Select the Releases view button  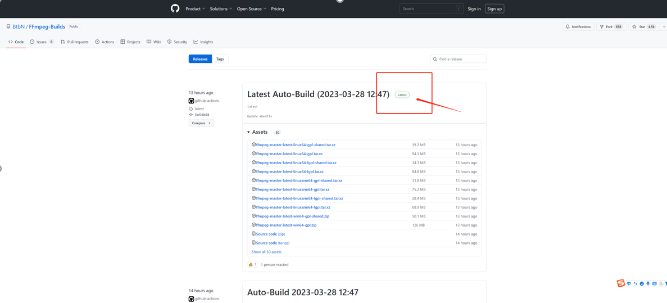click(200, 59)
